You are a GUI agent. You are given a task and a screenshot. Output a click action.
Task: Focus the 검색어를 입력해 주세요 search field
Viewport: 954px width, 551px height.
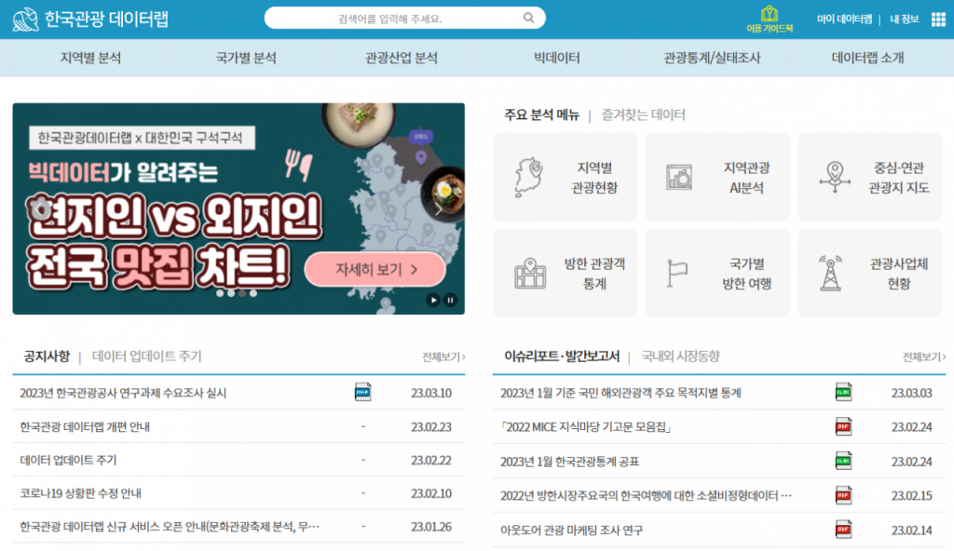391,18
